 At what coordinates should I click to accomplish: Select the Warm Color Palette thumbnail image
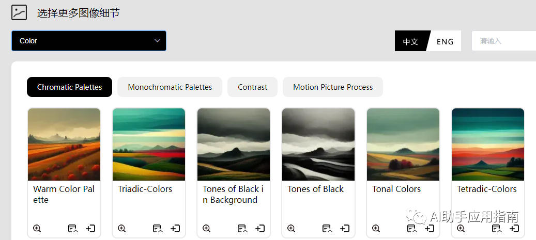click(64, 145)
